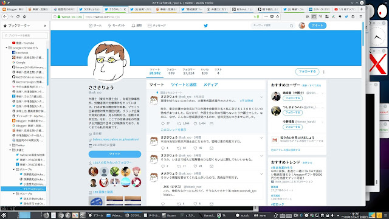The image size is (389, 219).
Task: Open the pinned tweet's chevron menu
Action: coord(261,97)
